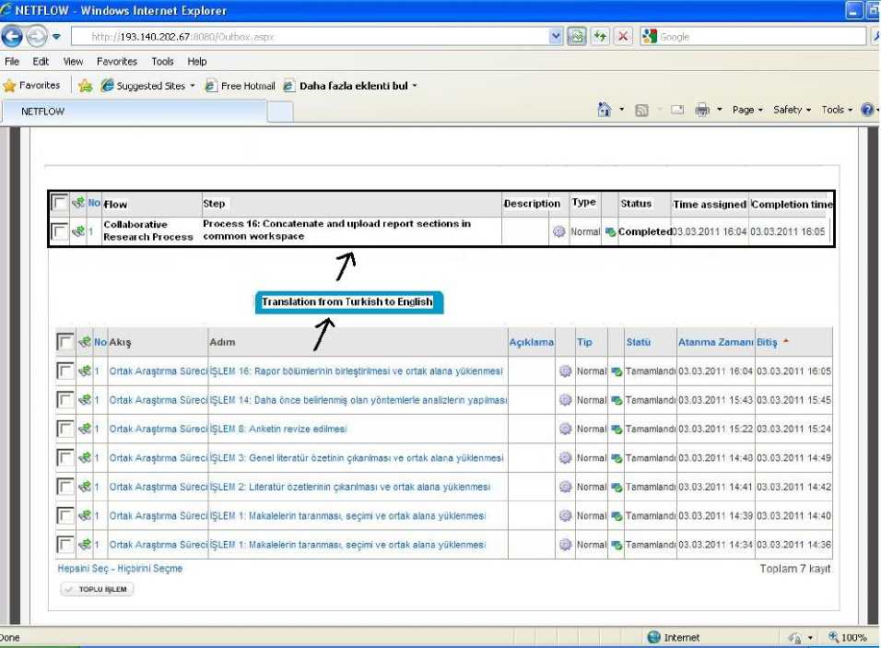This screenshot has height=648, width=881.
Task: Click the IE Back navigation button
Action: point(12,37)
